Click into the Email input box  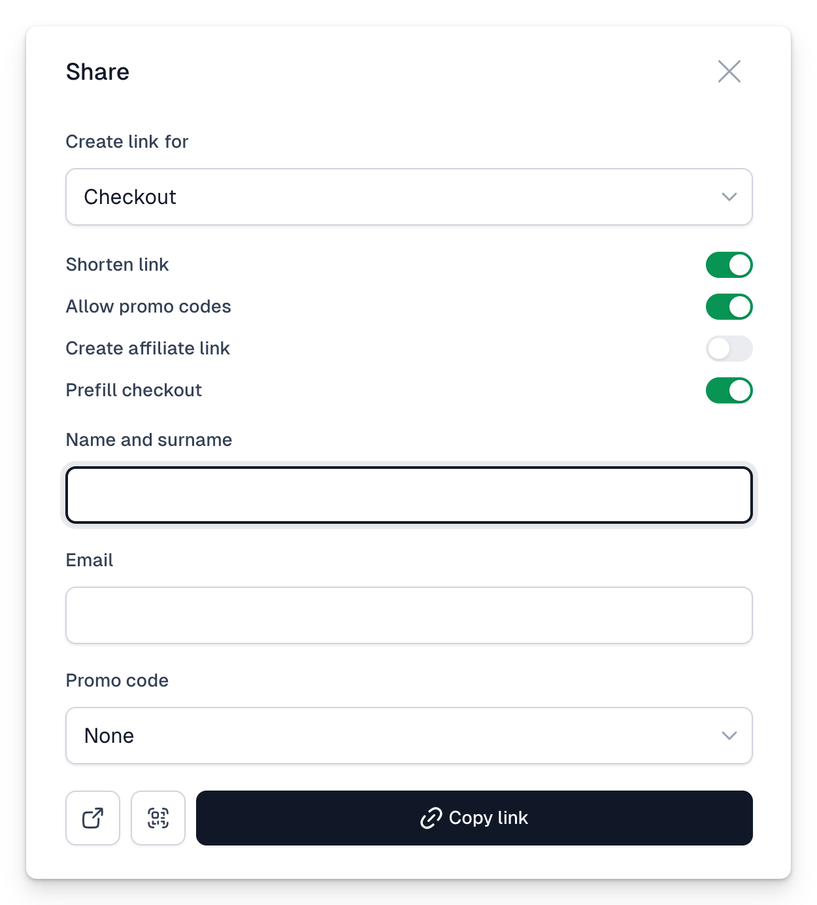click(409, 615)
